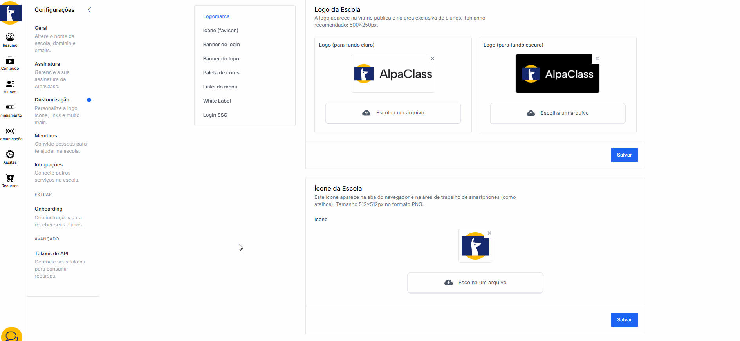The height and width of the screenshot is (341, 740).
Task: Open the White Label menu item
Action: click(217, 101)
